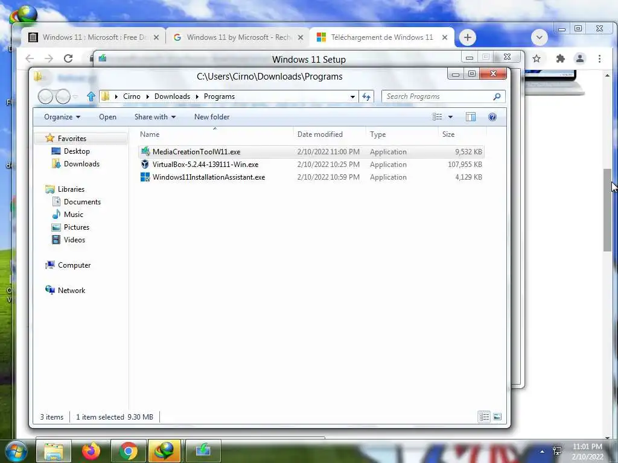Screen dimensions: 618x463
Task: Switch to details view in status bar
Action: [484, 417]
